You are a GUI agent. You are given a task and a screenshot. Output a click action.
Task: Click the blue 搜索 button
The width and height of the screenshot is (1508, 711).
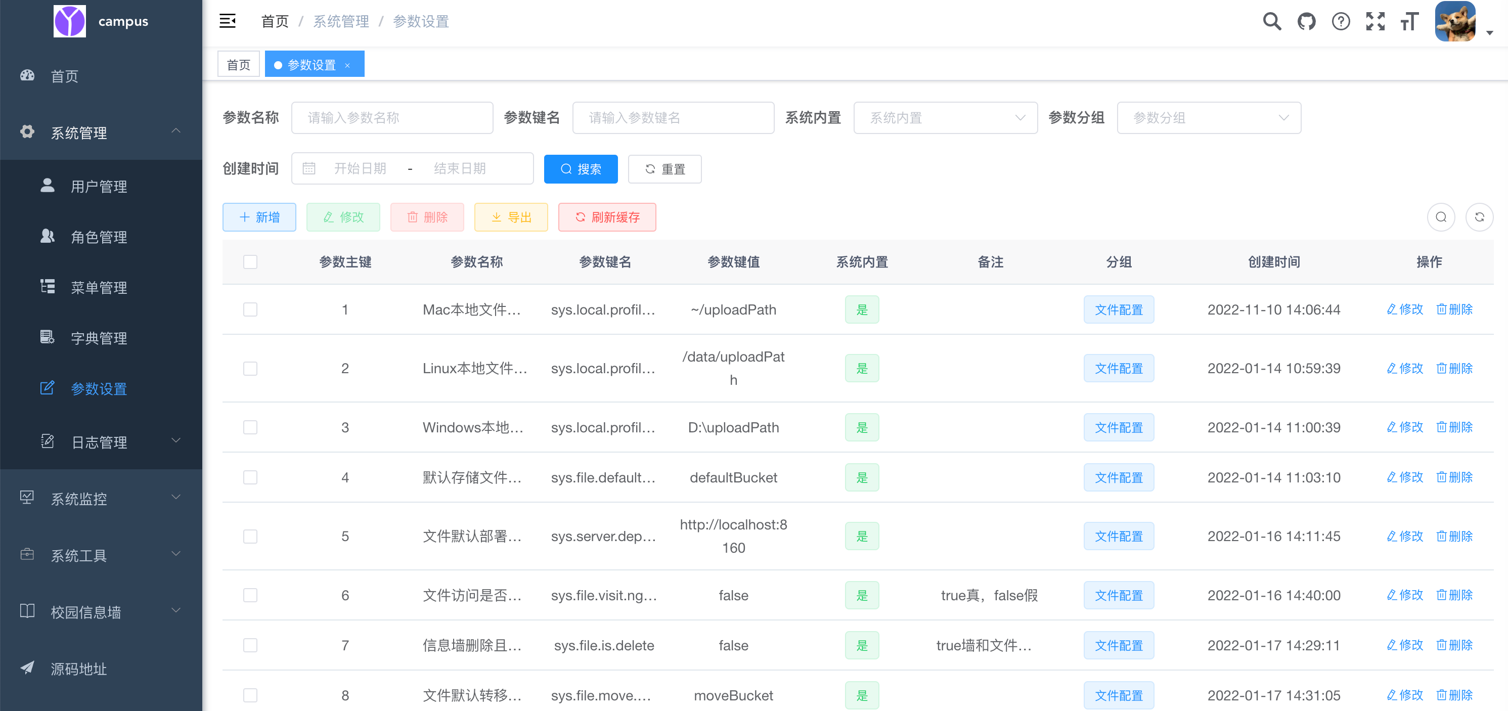(581, 168)
